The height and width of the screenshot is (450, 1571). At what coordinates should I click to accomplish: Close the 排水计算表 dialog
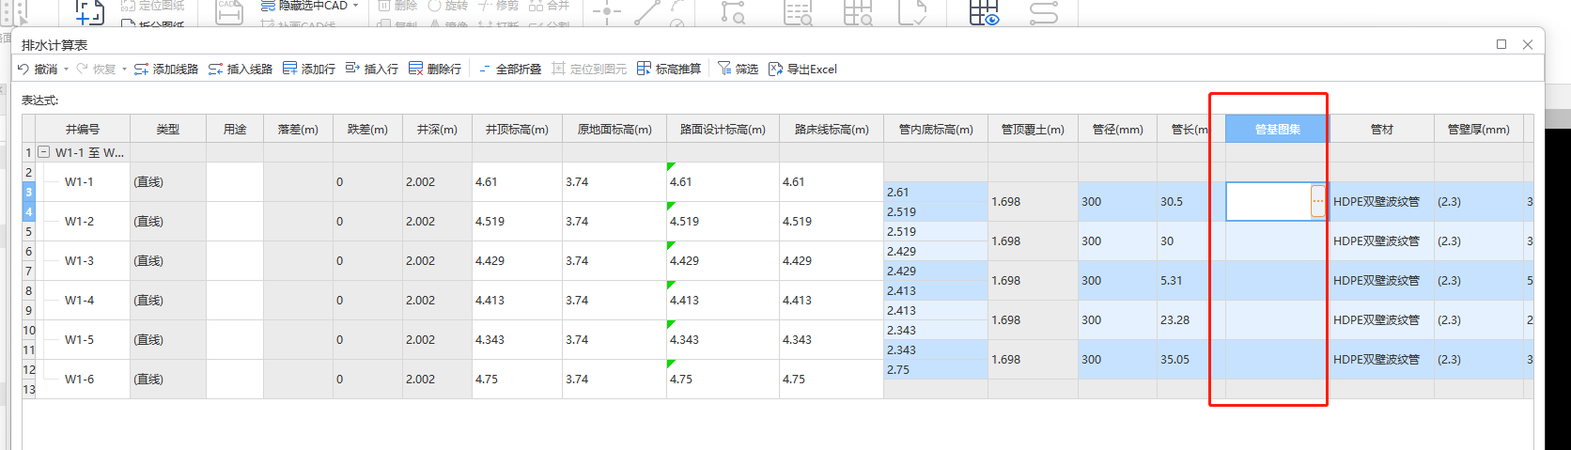click(x=1528, y=44)
